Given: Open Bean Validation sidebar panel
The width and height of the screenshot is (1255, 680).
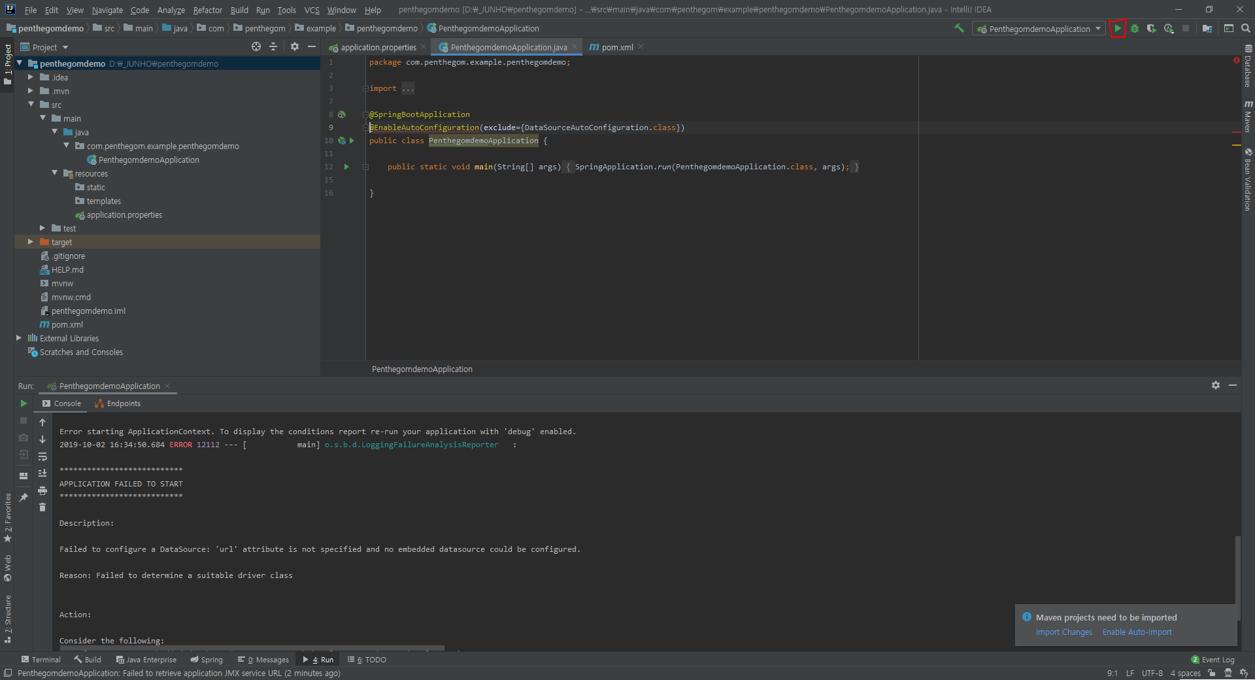Looking at the screenshot, I should click(x=1248, y=179).
